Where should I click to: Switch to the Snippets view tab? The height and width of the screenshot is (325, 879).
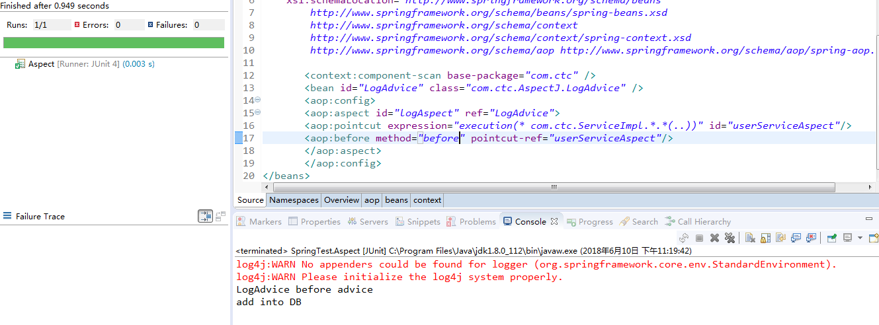(417, 221)
